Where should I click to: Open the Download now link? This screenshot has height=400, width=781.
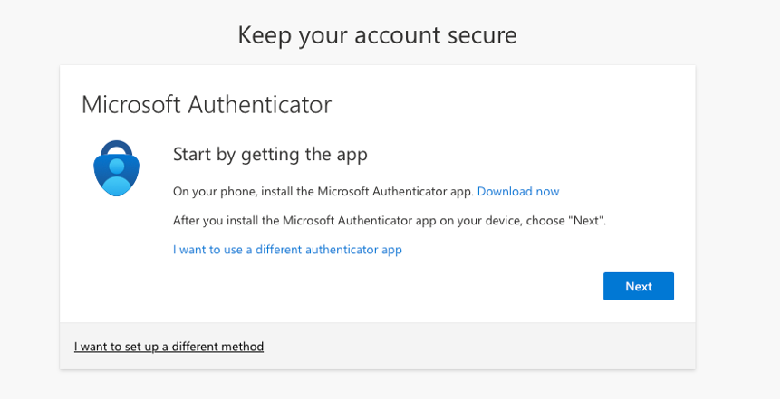(518, 192)
